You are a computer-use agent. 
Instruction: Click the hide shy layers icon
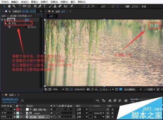[x=110, y=101]
